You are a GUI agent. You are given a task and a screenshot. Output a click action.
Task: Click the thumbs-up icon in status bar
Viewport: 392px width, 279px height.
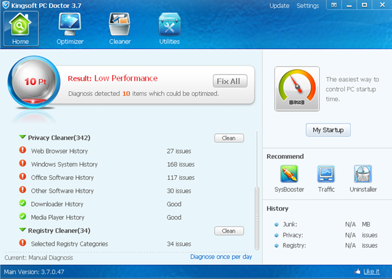(358, 272)
